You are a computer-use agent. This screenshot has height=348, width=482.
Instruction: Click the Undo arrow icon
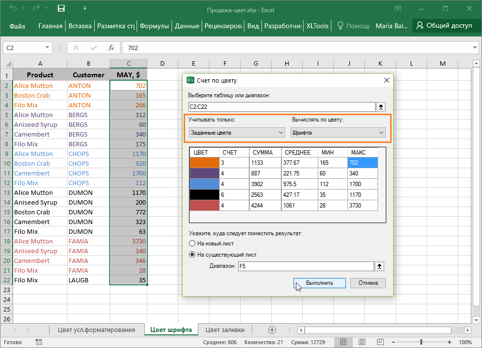pyautogui.click(x=13, y=8)
